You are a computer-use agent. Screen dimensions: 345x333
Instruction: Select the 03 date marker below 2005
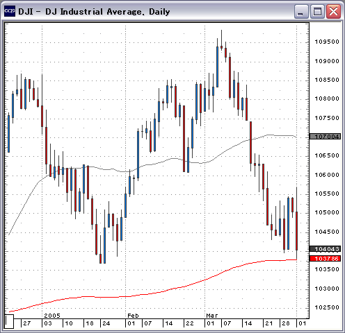click(x=48, y=323)
